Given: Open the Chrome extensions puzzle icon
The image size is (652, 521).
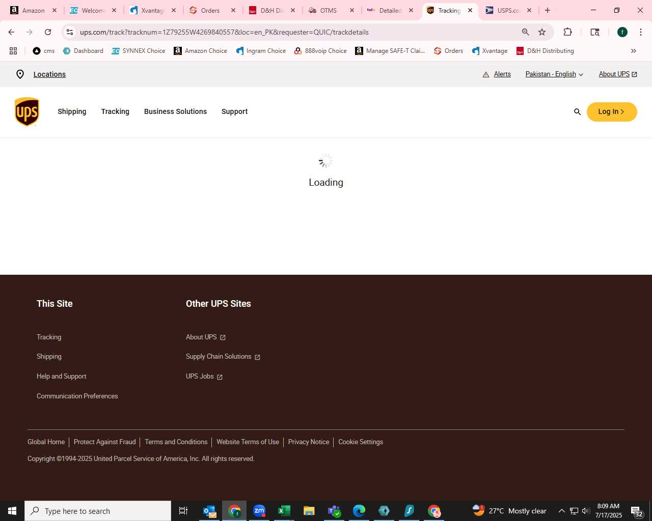Looking at the screenshot, I should [567, 32].
